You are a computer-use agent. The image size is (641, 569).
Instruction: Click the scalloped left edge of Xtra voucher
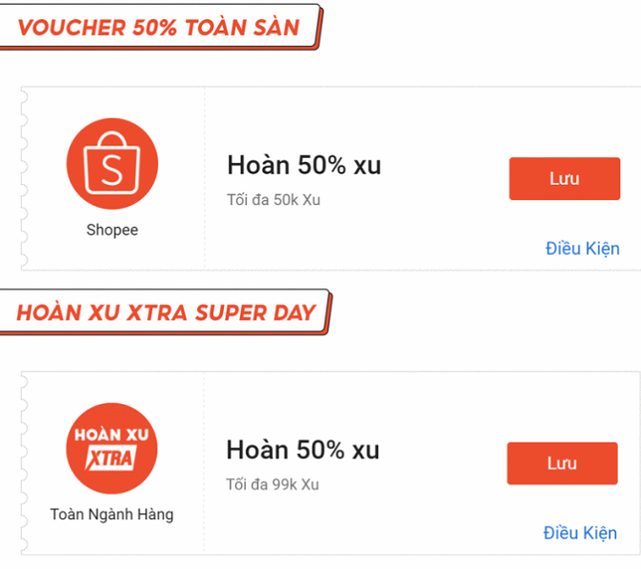click(x=23, y=464)
